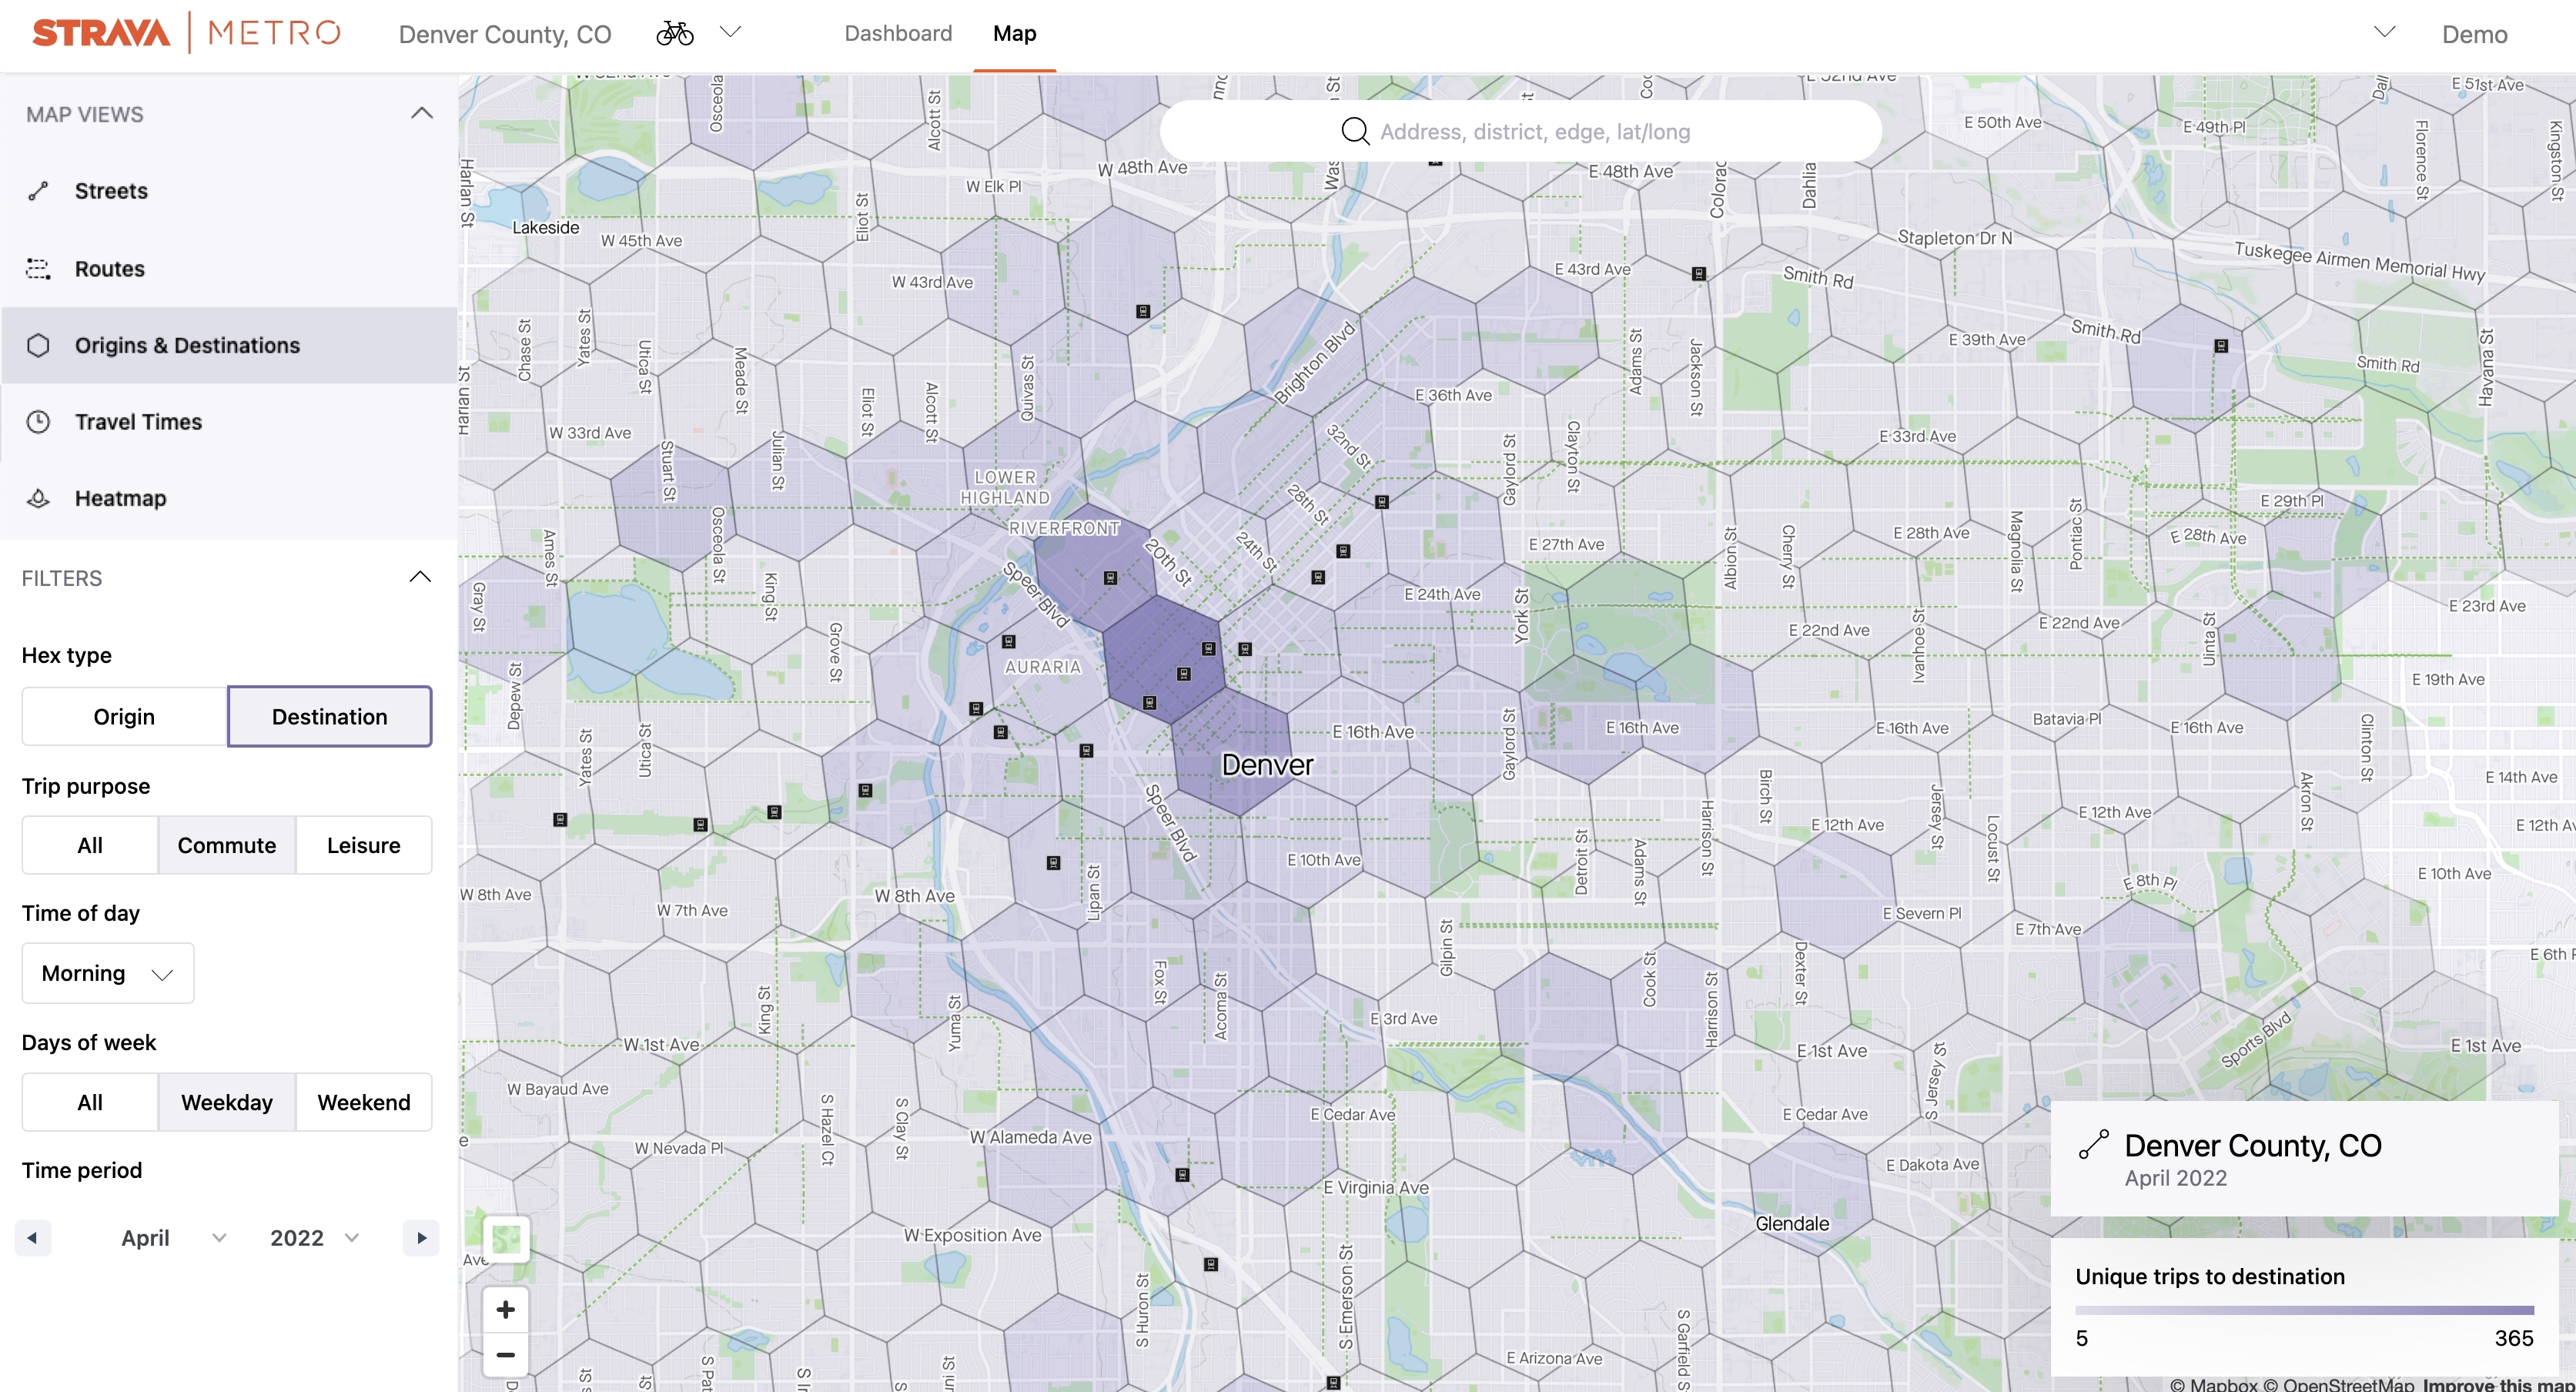Go to previous time period arrow
The image size is (2576, 1392).
33,1238
